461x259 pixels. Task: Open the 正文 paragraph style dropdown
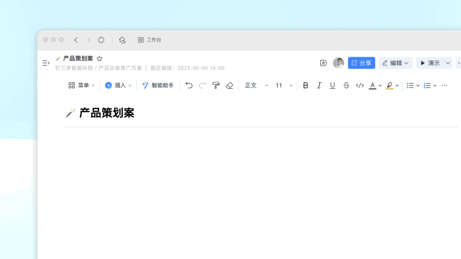[x=257, y=85]
